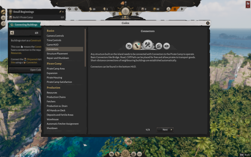The width and height of the screenshot is (251, 157).
Task: Open the Structure Placement codex entry
Action: (57, 54)
